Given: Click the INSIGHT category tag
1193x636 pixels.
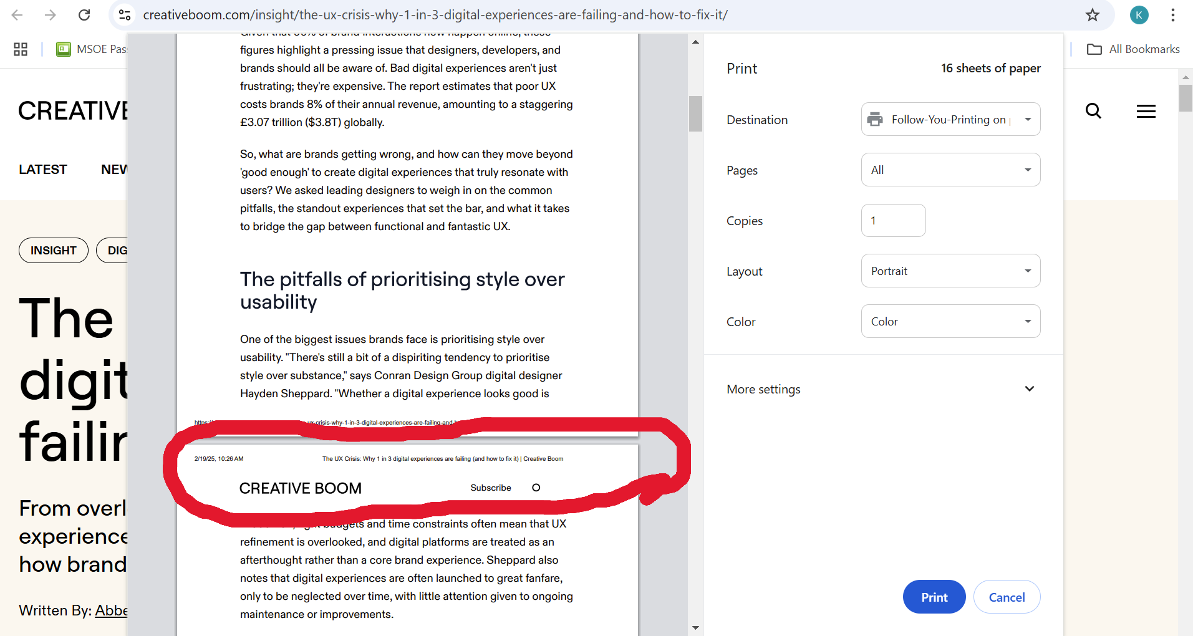Looking at the screenshot, I should (x=54, y=251).
